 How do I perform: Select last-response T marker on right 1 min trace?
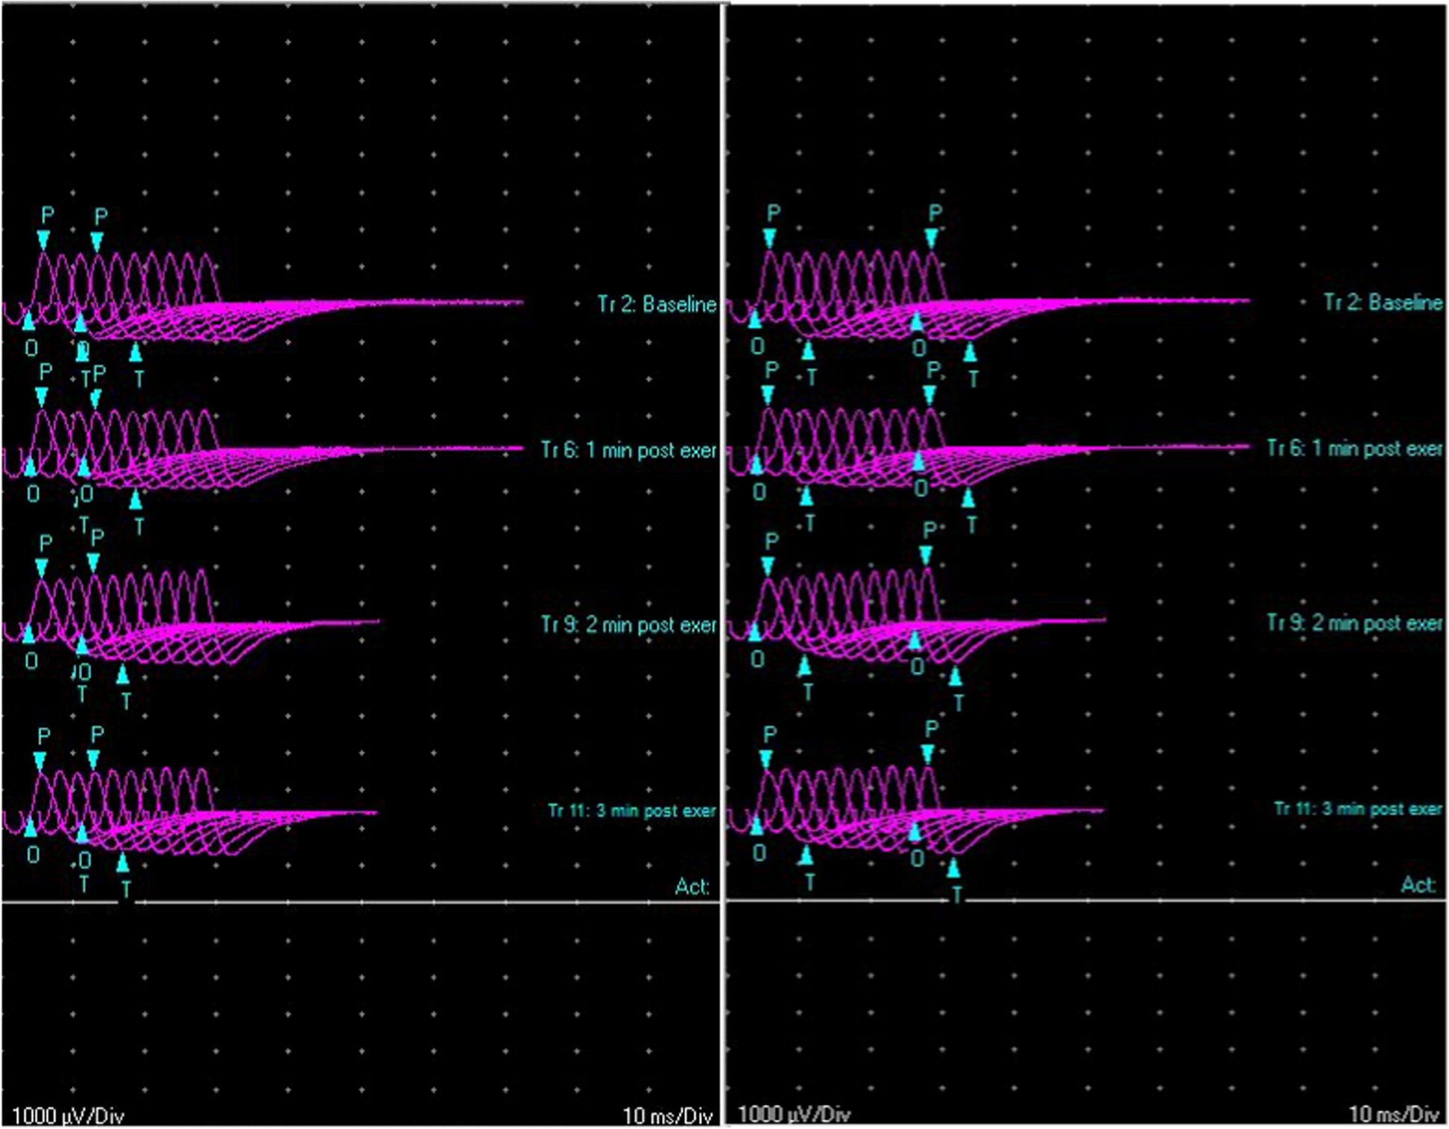point(968,499)
